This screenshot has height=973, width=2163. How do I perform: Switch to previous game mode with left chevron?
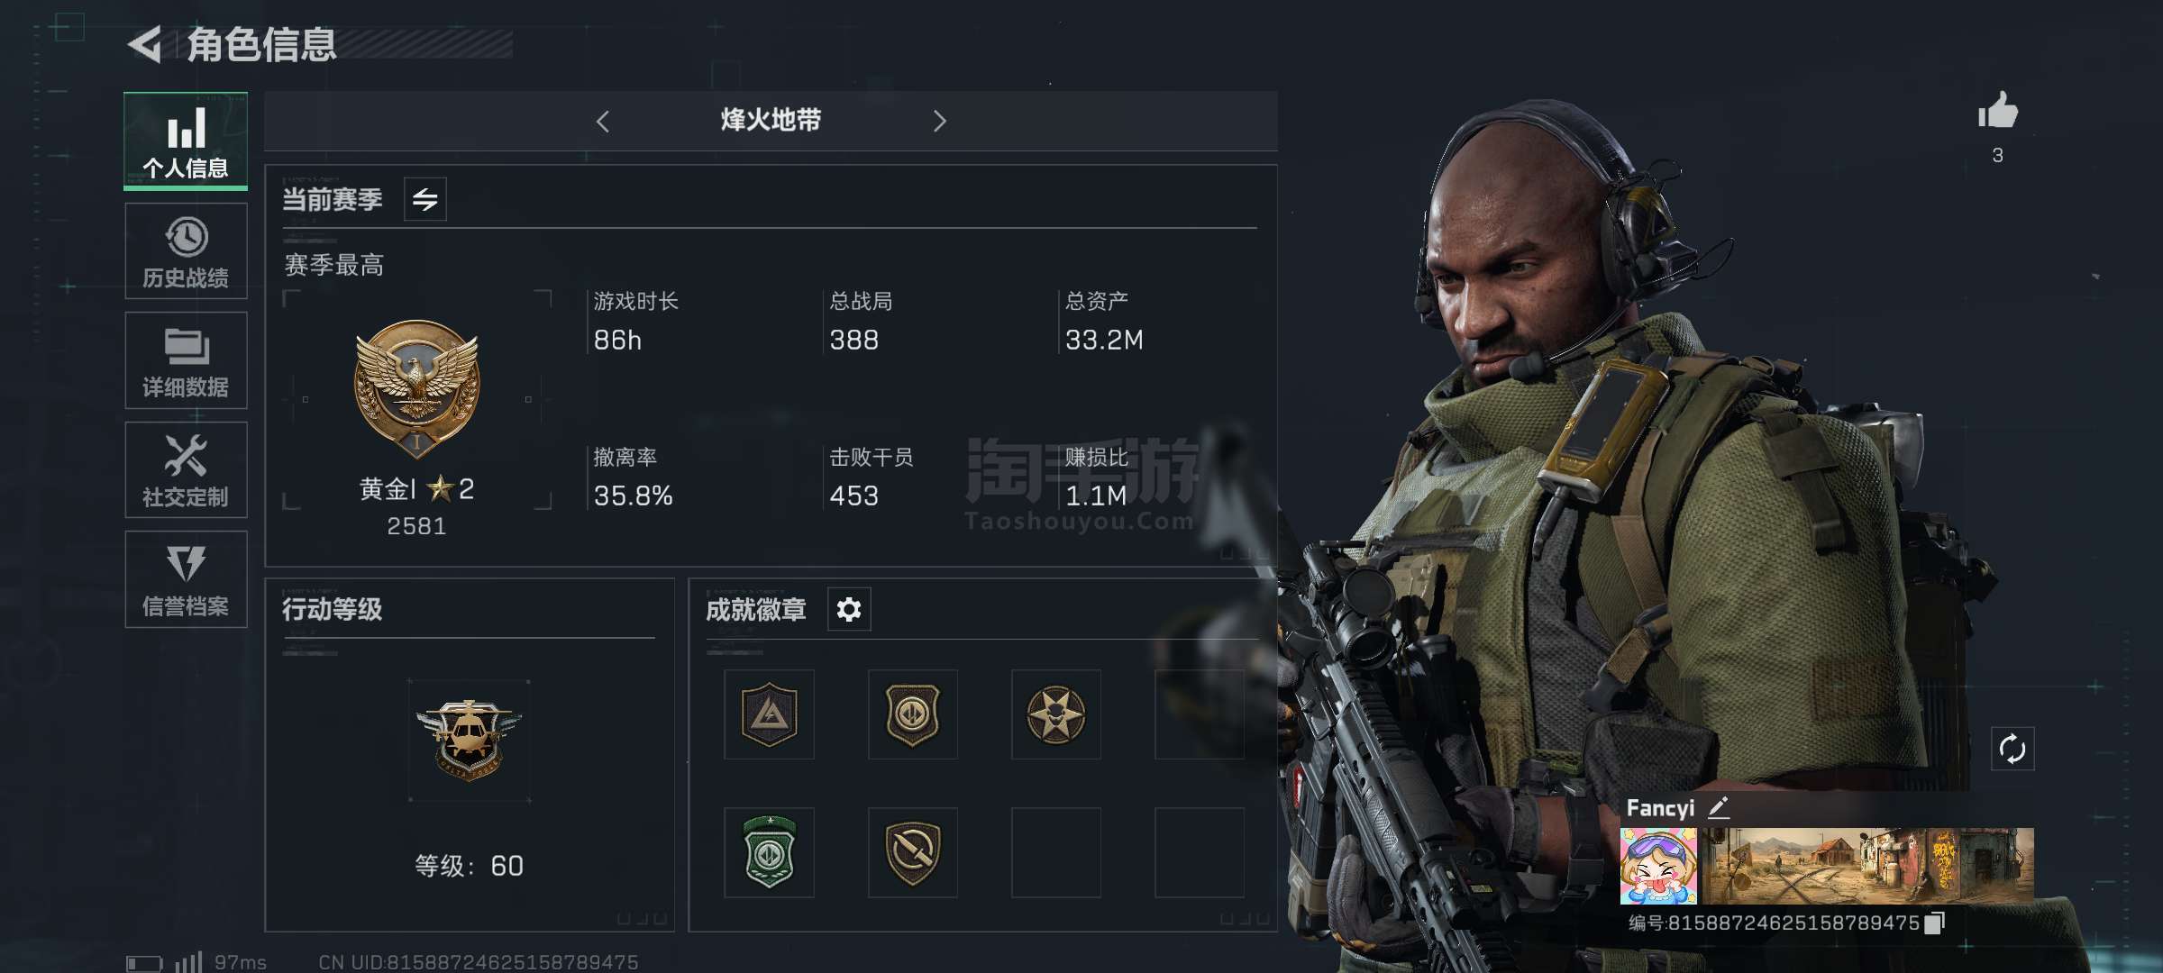point(603,122)
